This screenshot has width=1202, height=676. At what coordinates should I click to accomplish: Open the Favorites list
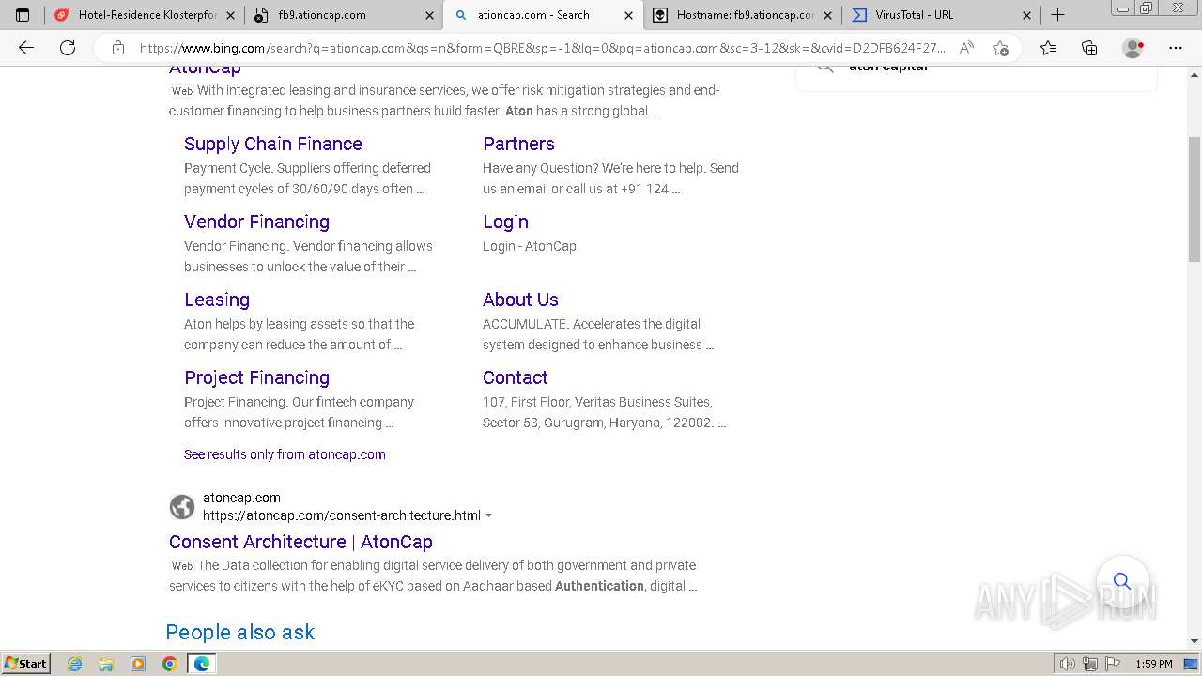(x=1048, y=48)
